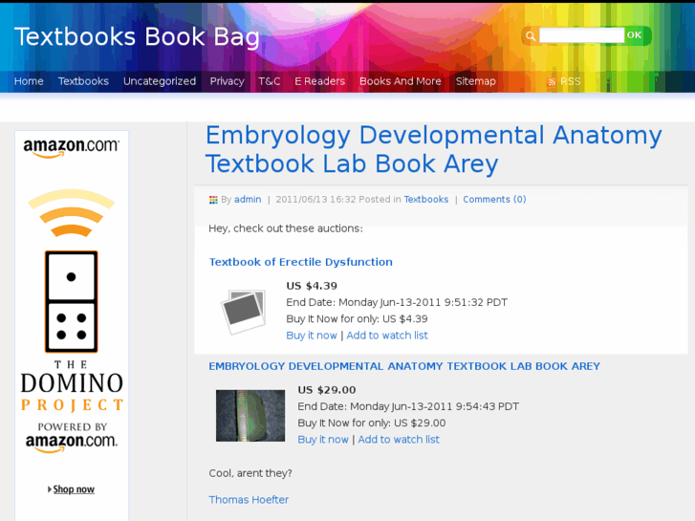Click the Domino Project domino graphic
This screenshot has width=695, height=521.
[72, 301]
